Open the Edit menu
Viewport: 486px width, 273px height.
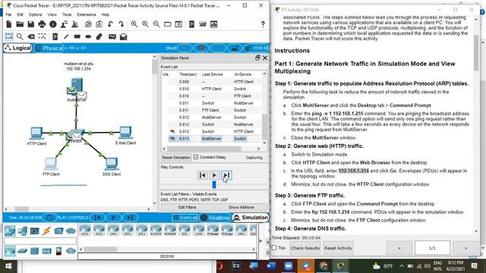coord(20,14)
